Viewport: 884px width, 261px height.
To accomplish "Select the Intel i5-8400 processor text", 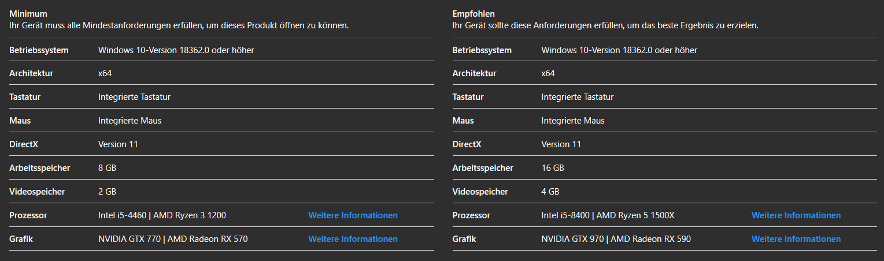I will coord(565,215).
